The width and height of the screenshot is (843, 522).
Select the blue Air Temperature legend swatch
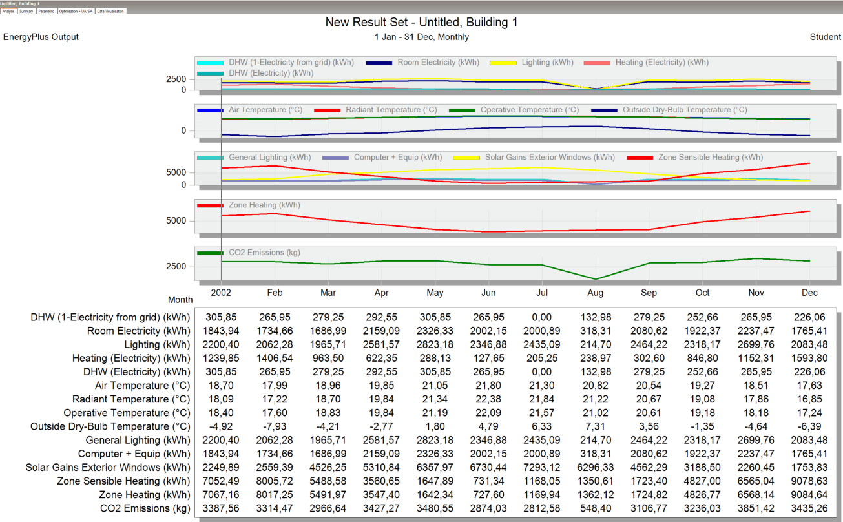(210, 110)
